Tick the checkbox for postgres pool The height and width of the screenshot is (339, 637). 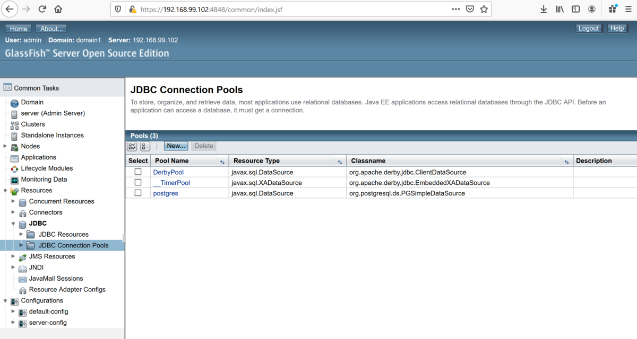click(138, 193)
